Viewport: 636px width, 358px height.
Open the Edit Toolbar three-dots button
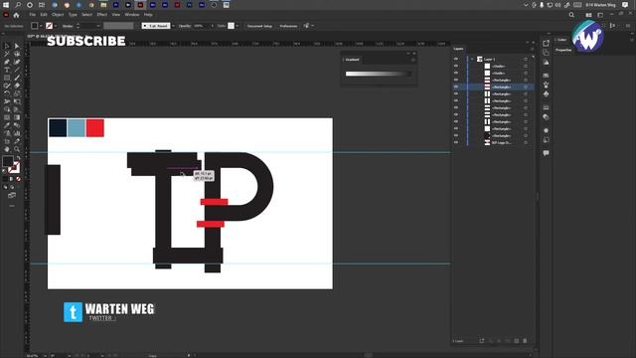[x=12, y=206]
